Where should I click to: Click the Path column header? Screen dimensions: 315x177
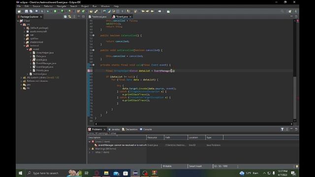176,138
